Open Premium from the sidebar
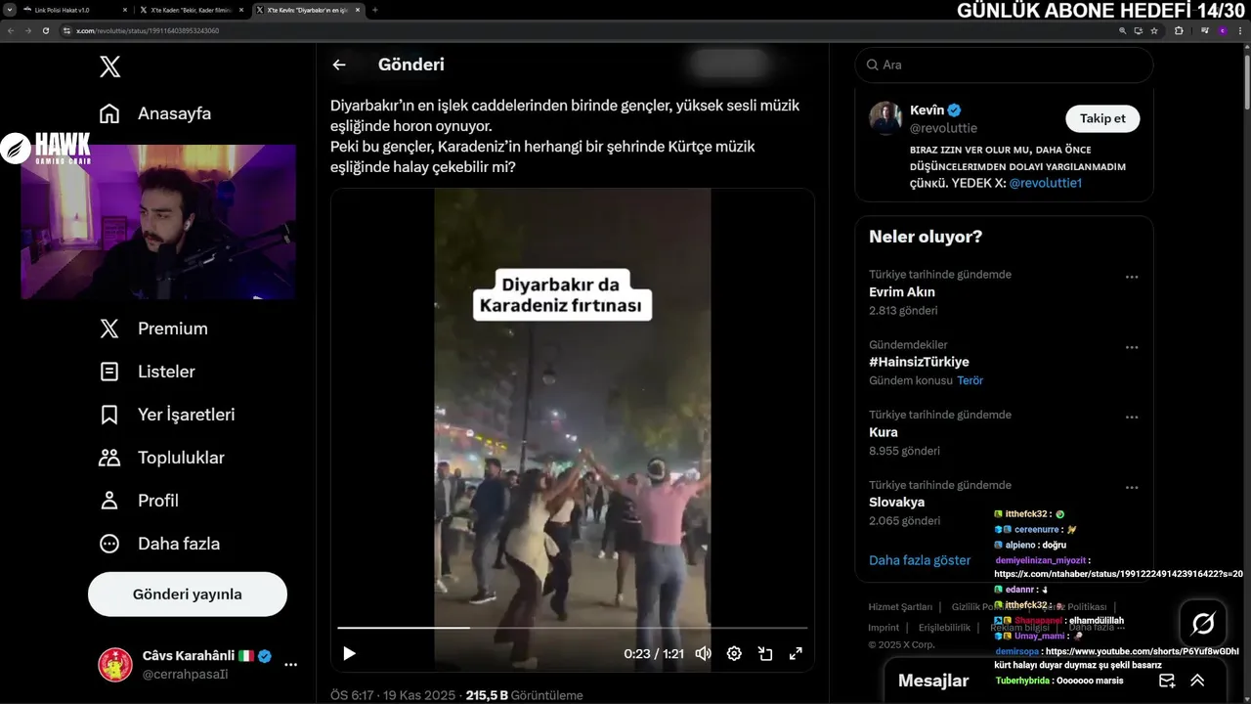The image size is (1251, 704). coord(154,329)
